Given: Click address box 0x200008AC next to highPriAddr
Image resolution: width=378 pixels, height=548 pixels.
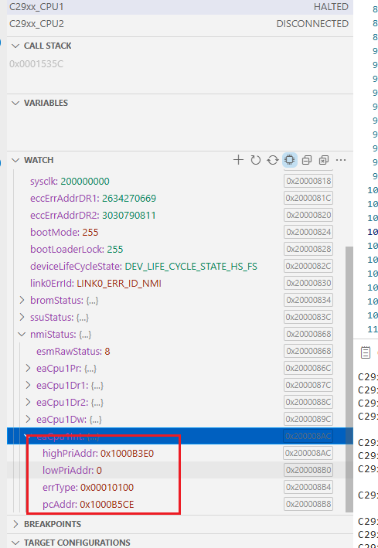Looking at the screenshot, I should point(308,453).
